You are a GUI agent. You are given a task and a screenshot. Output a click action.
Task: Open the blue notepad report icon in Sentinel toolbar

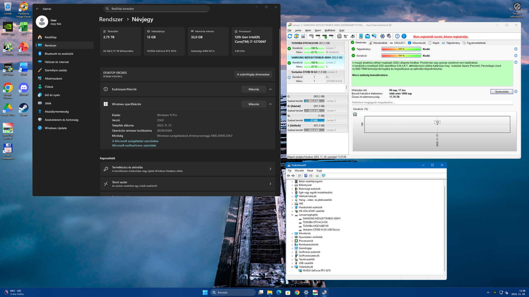click(361, 36)
